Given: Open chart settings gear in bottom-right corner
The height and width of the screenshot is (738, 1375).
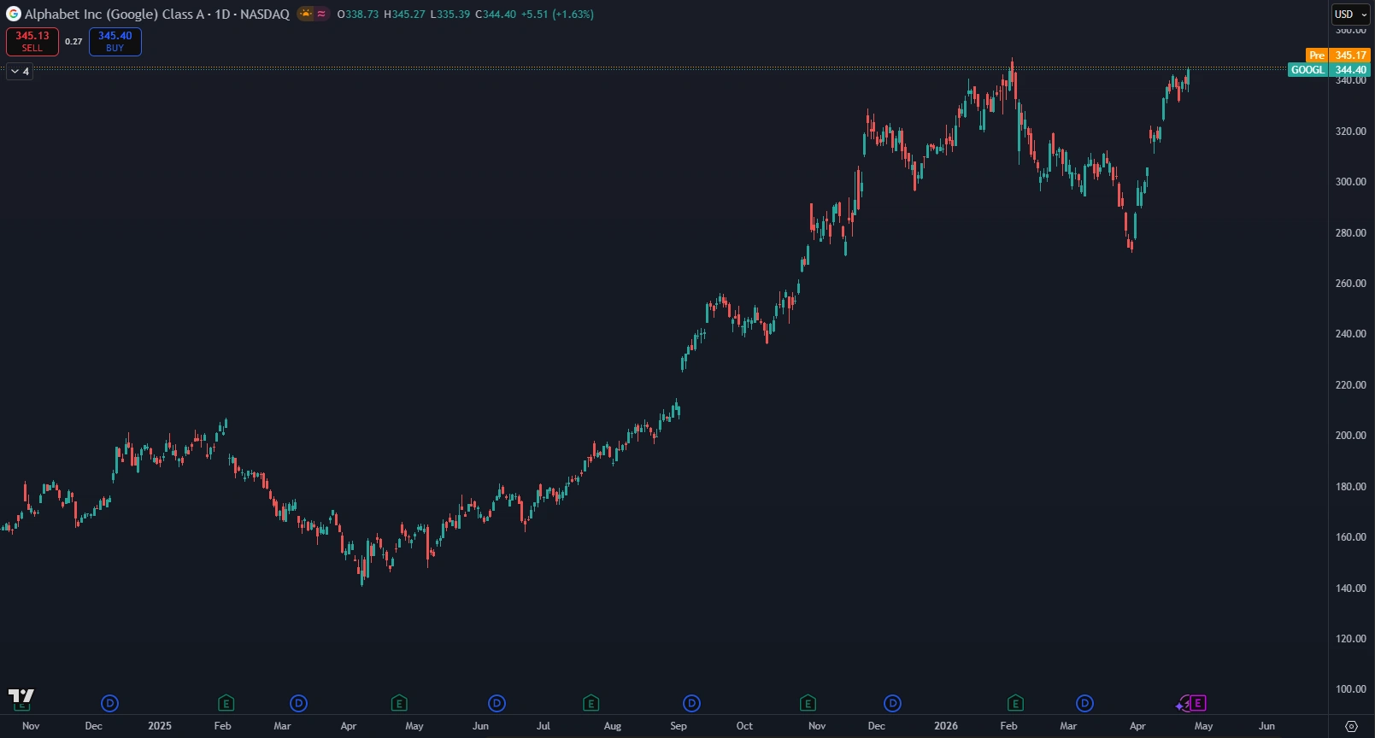Looking at the screenshot, I should pyautogui.click(x=1351, y=726).
